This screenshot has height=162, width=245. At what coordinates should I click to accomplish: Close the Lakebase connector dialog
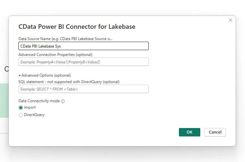(x=230, y=20)
